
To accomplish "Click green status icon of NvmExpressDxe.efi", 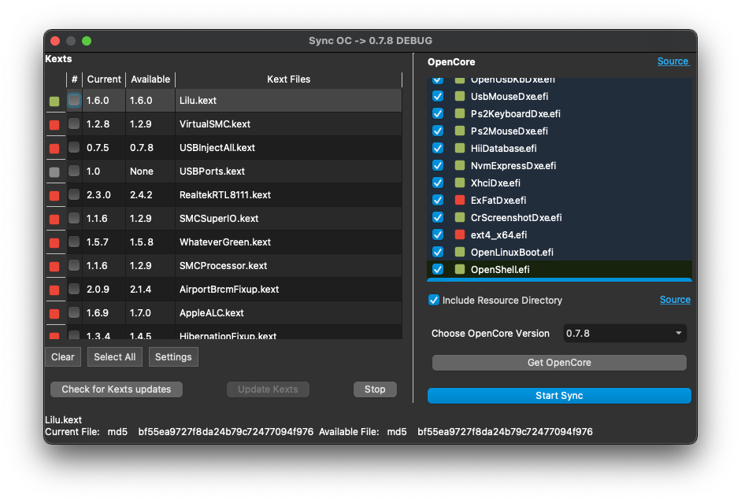I will pyautogui.click(x=459, y=165).
